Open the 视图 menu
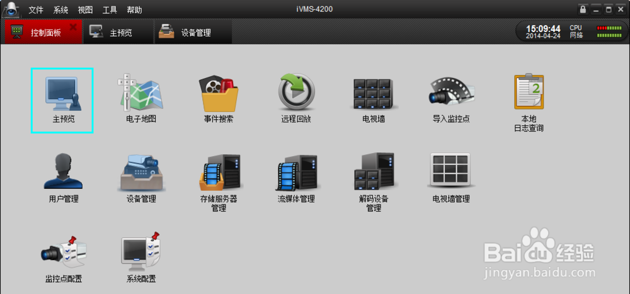Viewport: 630px width, 294px height. pyautogui.click(x=85, y=10)
